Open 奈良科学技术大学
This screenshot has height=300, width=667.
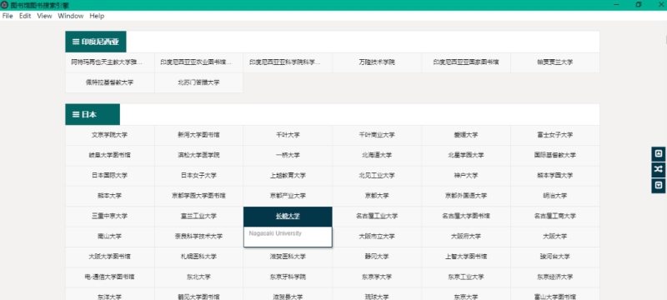click(198, 237)
